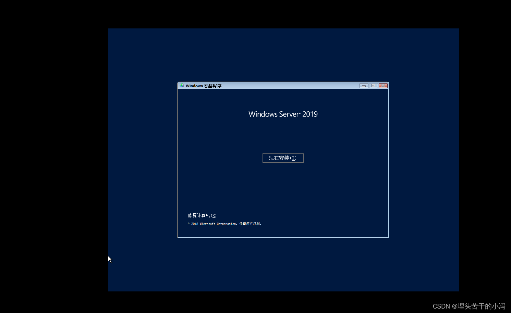Click the Windows setup icon in title bar
The height and width of the screenshot is (313, 511).
[182, 86]
